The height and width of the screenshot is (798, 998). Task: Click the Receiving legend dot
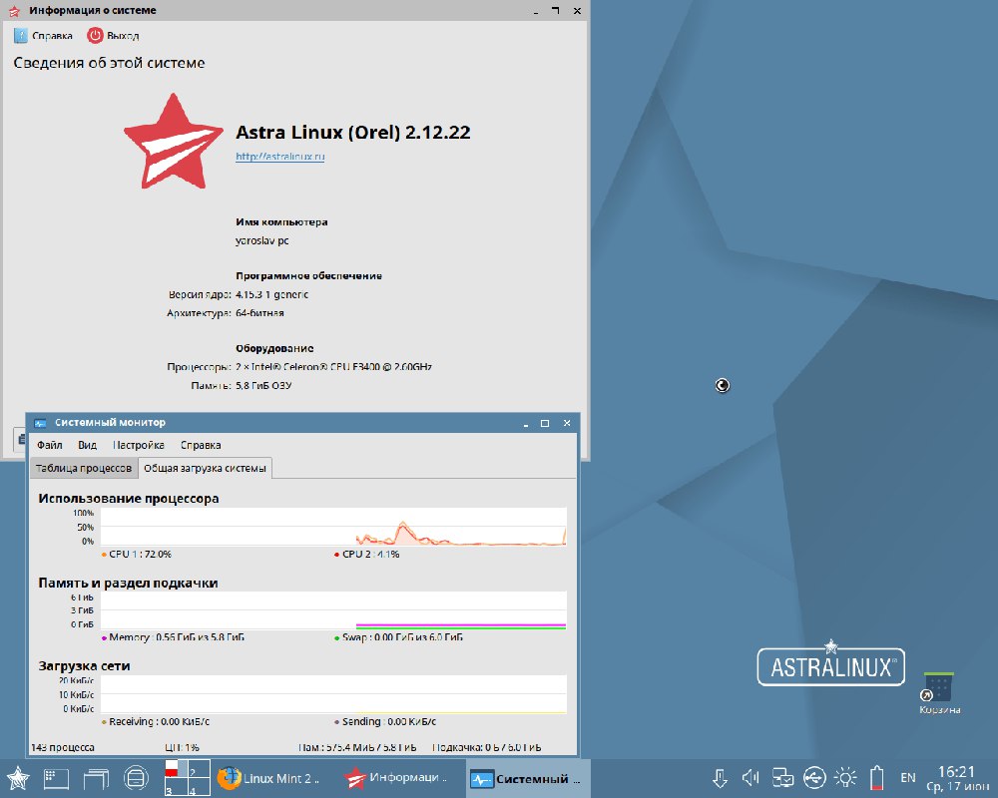pos(104,722)
